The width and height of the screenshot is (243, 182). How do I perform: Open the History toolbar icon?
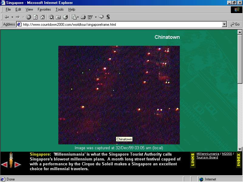coord(65,17)
